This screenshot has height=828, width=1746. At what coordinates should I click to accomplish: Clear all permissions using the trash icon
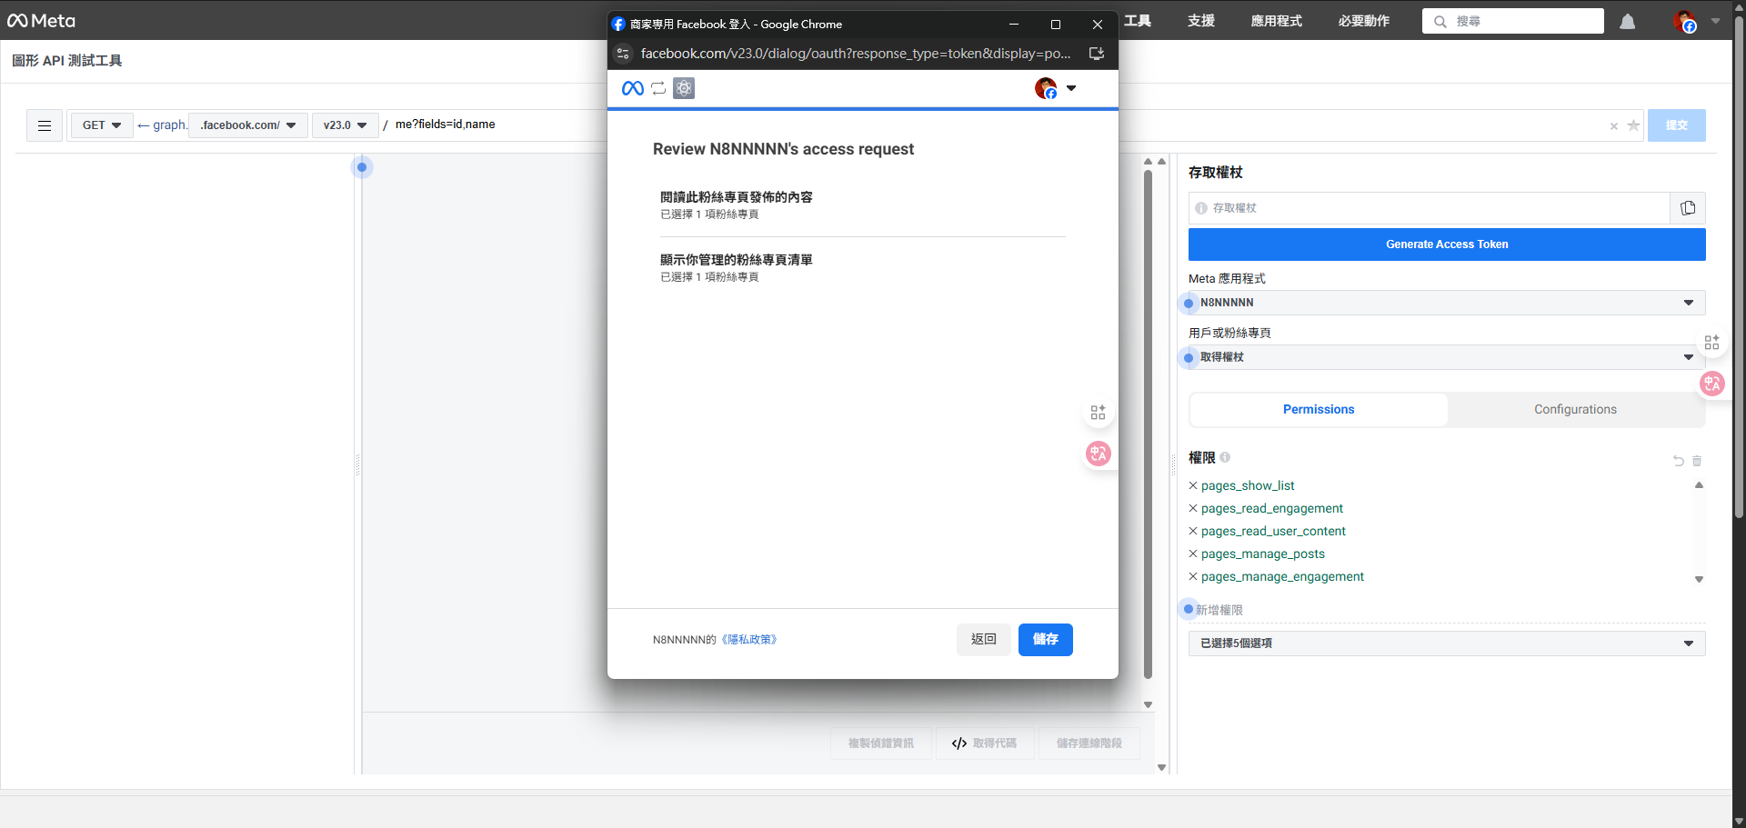pos(1696,461)
